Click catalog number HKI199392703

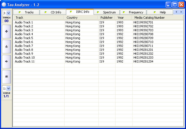click(x=143, y=30)
